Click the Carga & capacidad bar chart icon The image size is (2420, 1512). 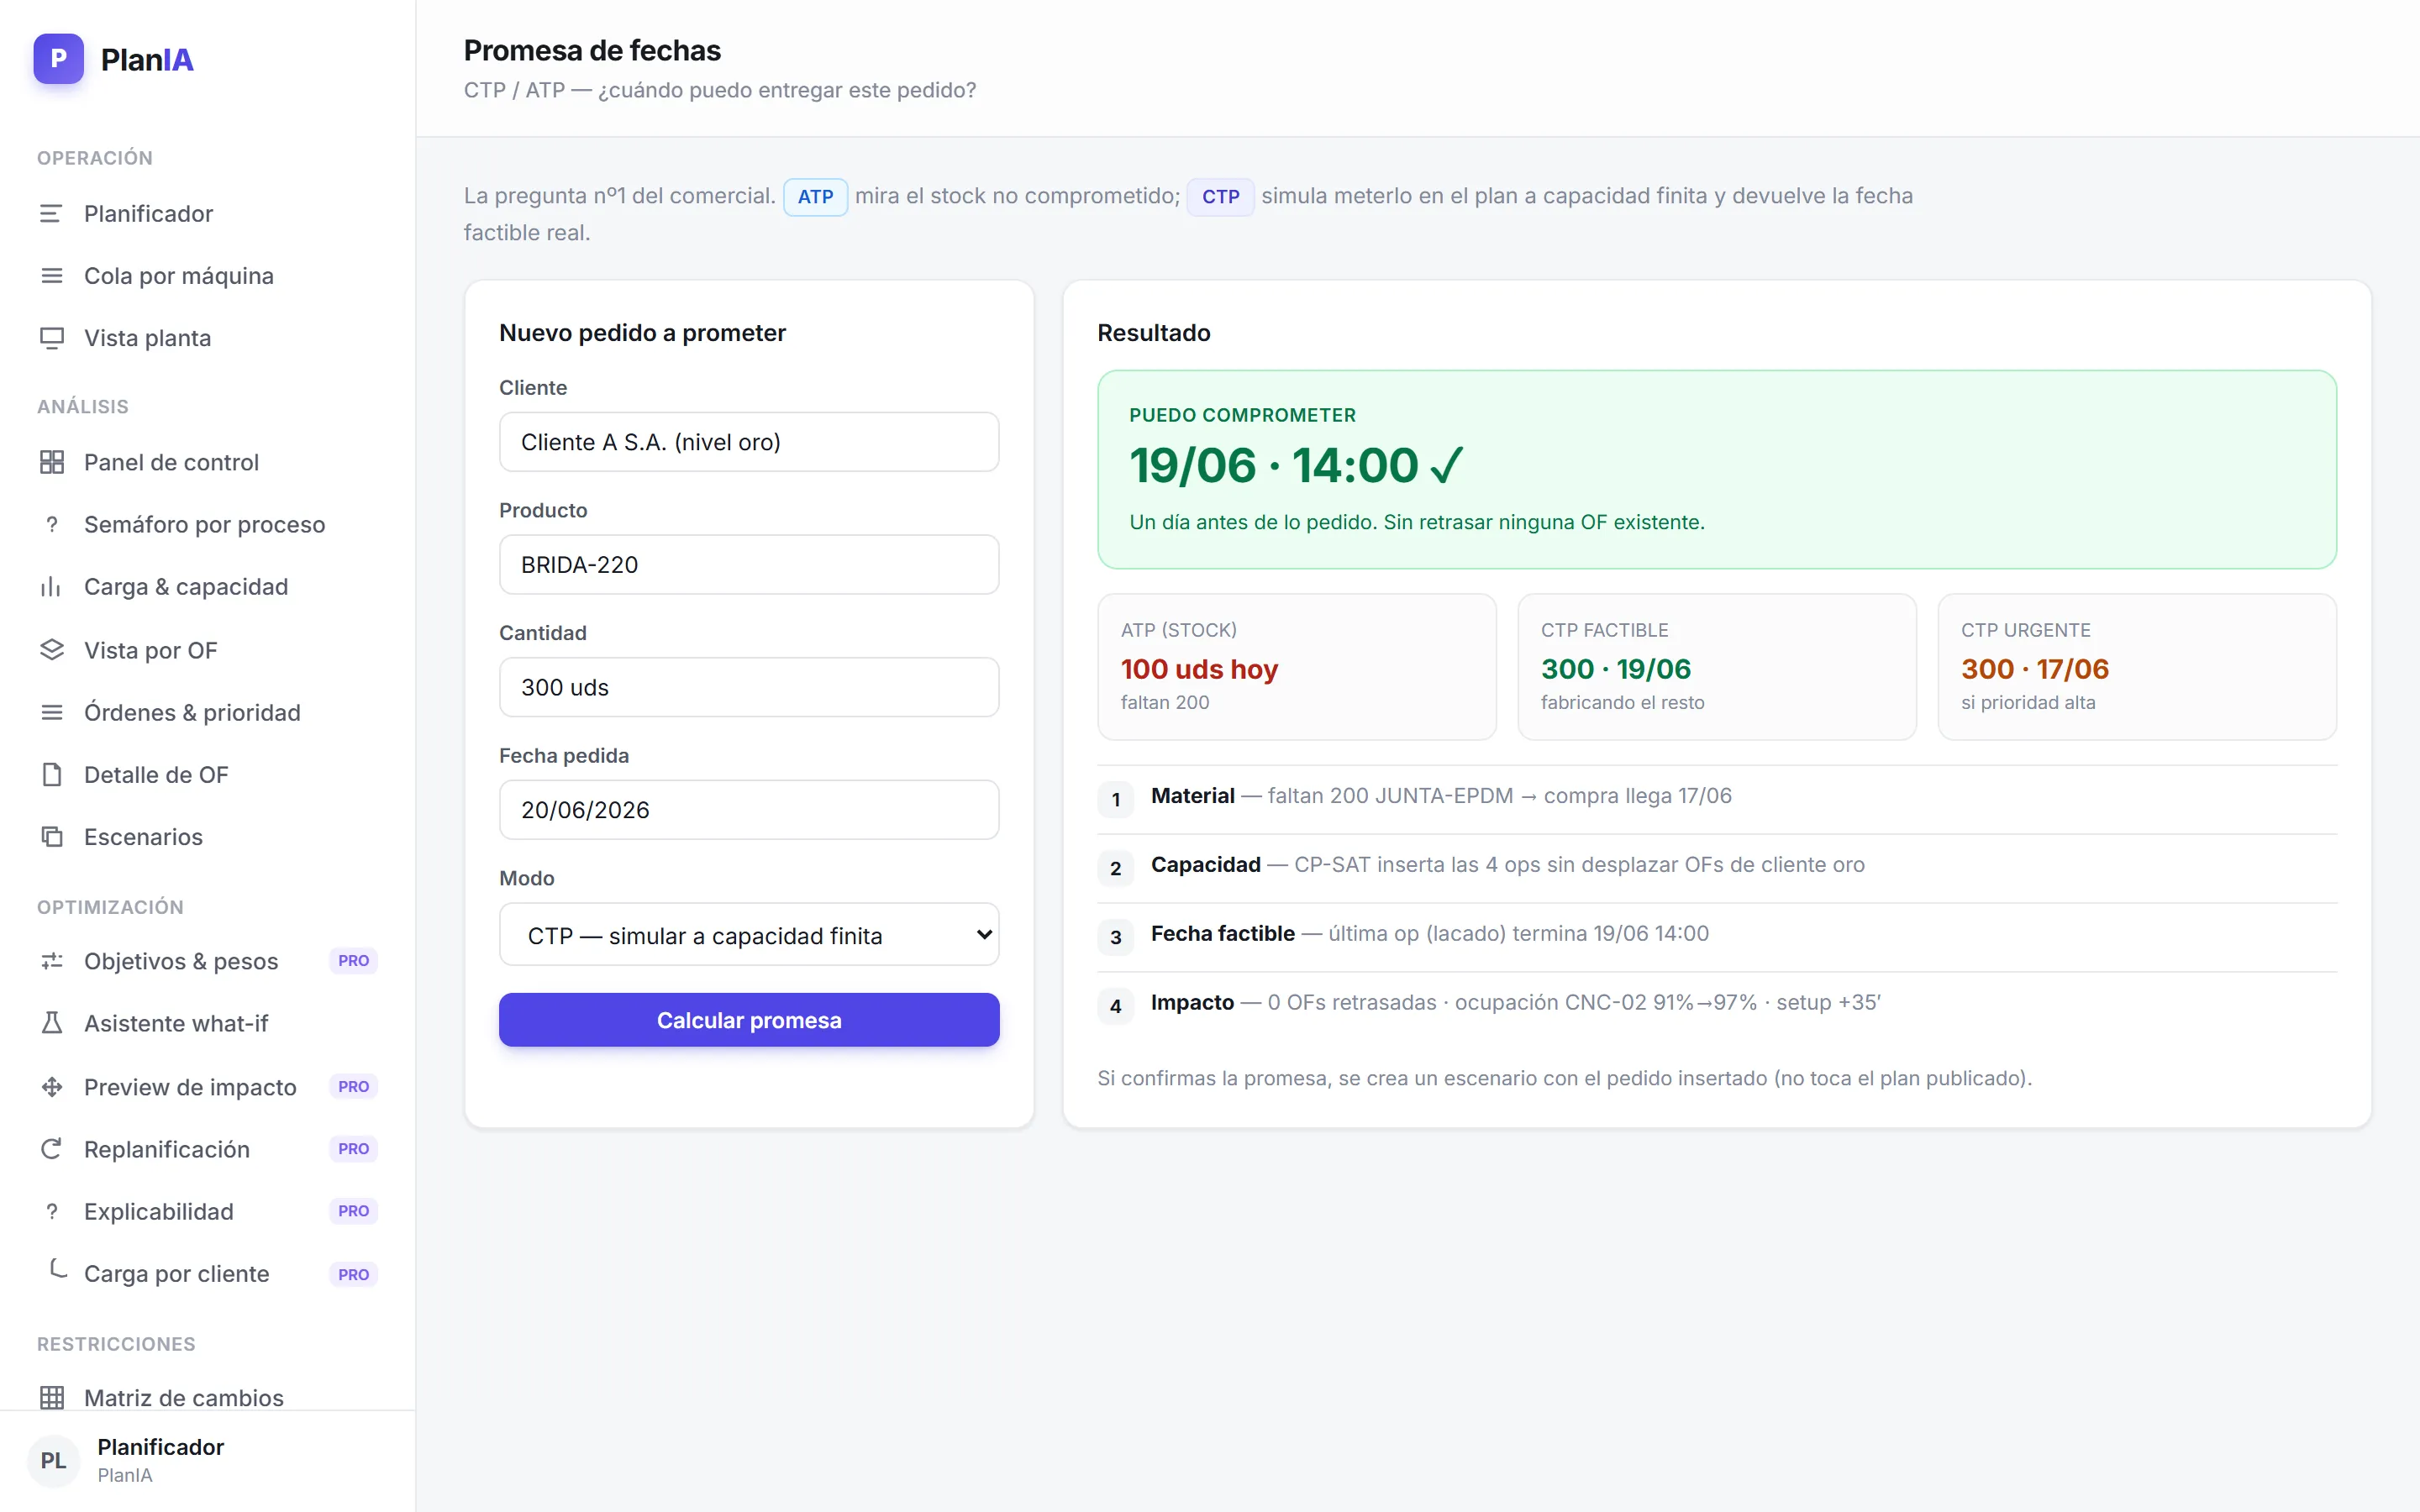51,587
